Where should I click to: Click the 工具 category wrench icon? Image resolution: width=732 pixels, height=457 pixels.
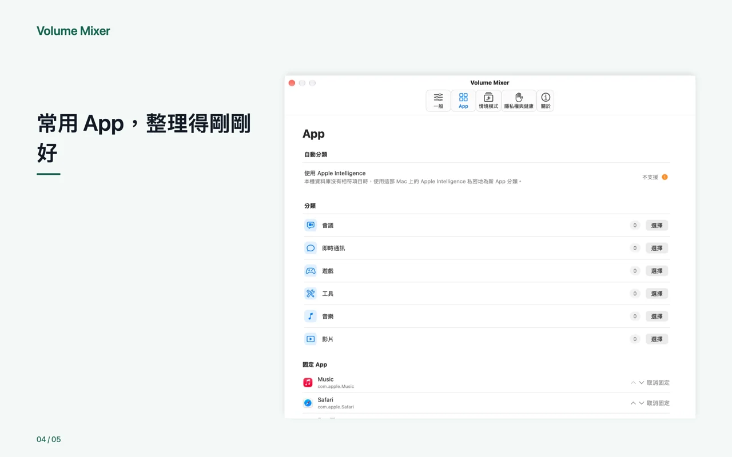pyautogui.click(x=311, y=294)
